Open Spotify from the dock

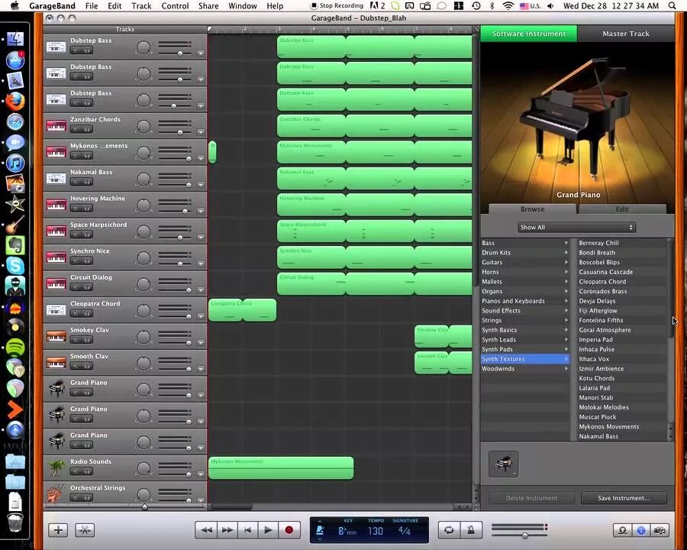pos(15,348)
